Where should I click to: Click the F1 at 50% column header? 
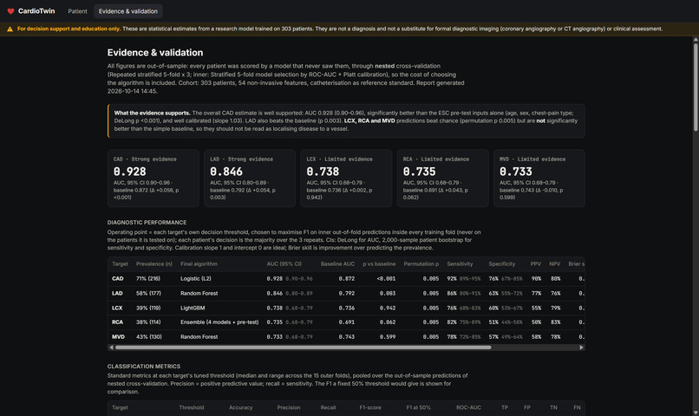418,408
